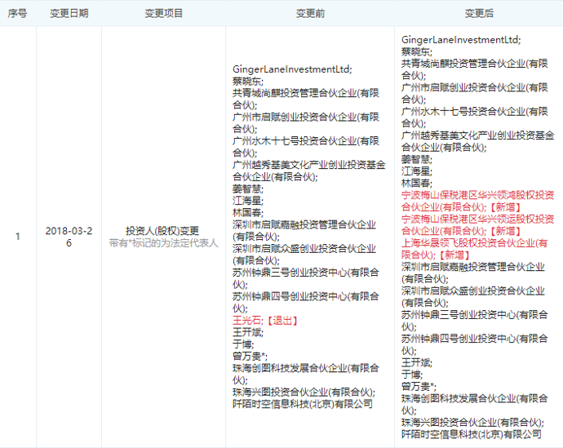Viewport: 563px width, 448px height.
Task: Click 投资人(股权)变更 item text
Action: pyautogui.click(x=162, y=230)
